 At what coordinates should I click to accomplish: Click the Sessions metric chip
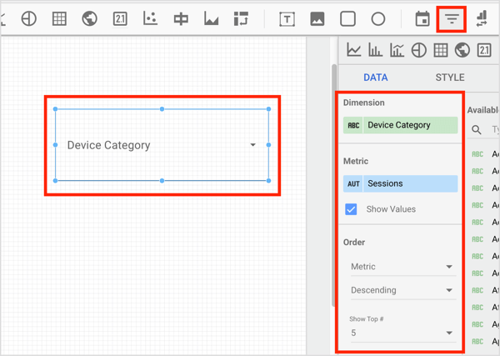pyautogui.click(x=401, y=183)
